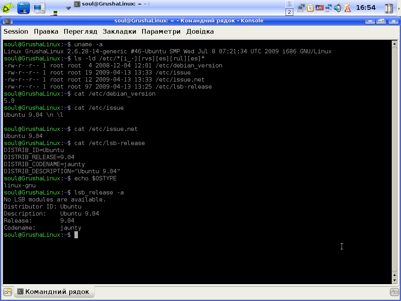Viewport: 401px width, 301px height.
Task: Open the Закладки menu
Action: 119,31
